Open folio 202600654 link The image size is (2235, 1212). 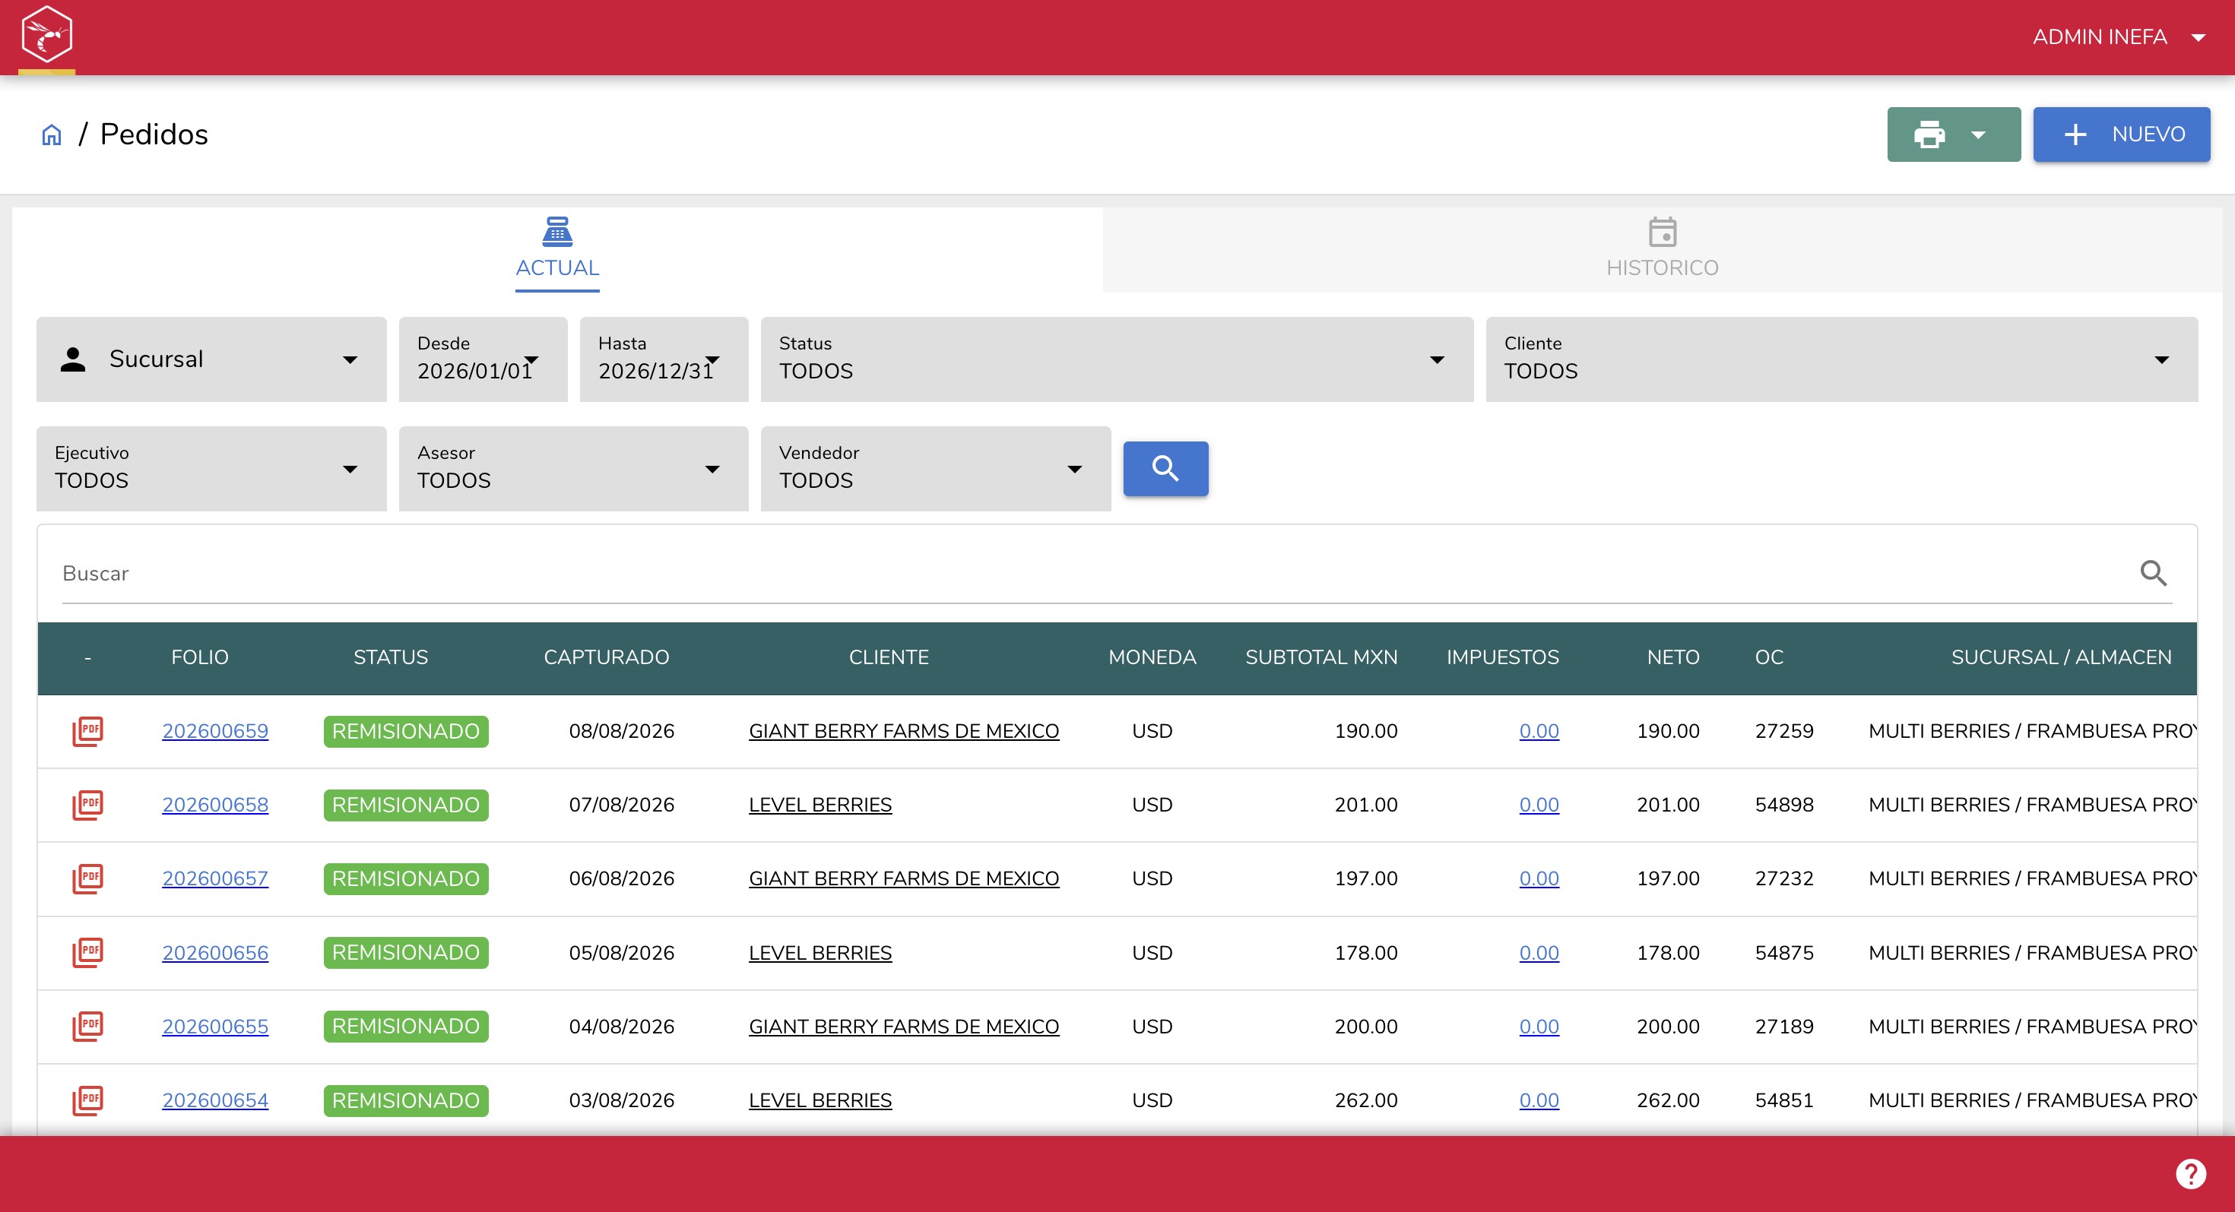point(215,1100)
